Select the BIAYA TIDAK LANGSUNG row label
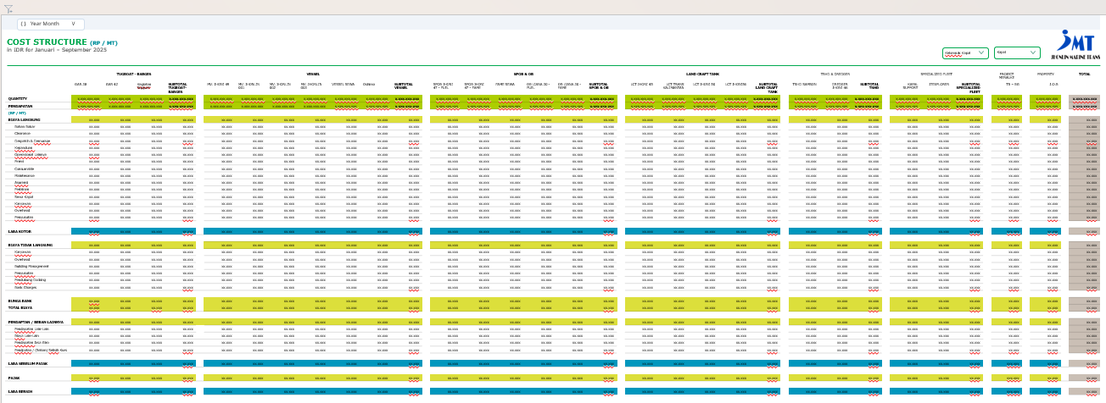The width and height of the screenshot is (1106, 403). (x=31, y=245)
